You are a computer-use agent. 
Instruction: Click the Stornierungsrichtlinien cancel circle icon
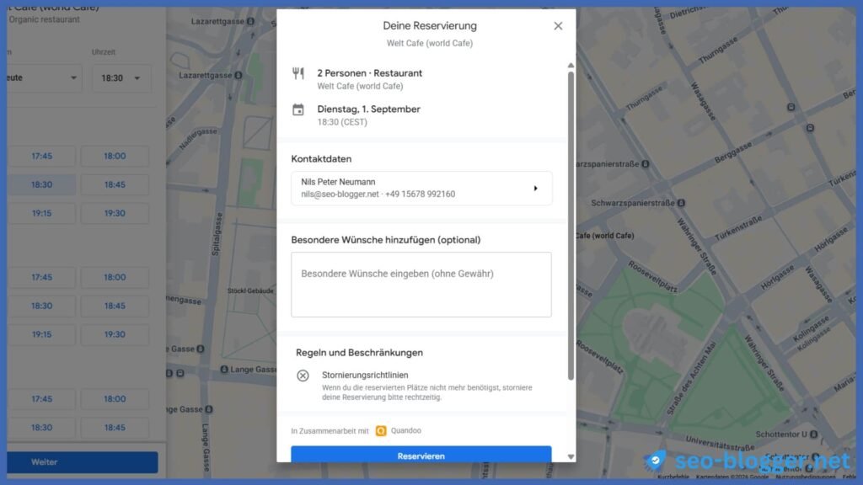(303, 376)
